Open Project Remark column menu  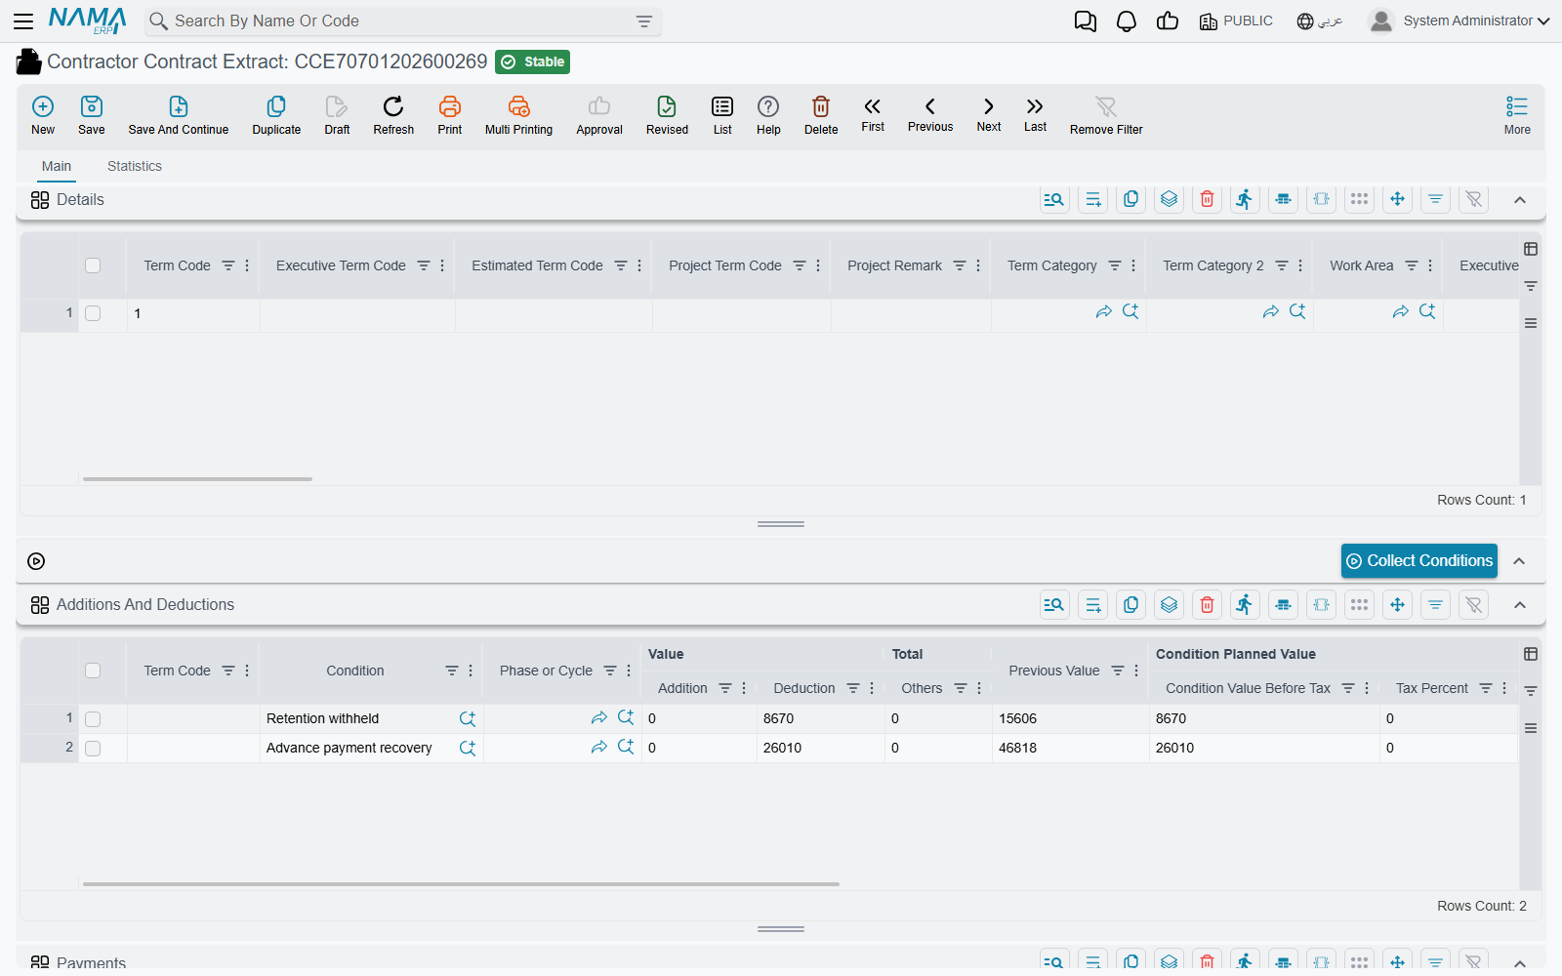(978, 265)
